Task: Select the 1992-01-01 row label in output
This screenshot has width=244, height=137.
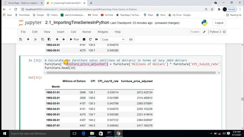Action: pos(53,92)
